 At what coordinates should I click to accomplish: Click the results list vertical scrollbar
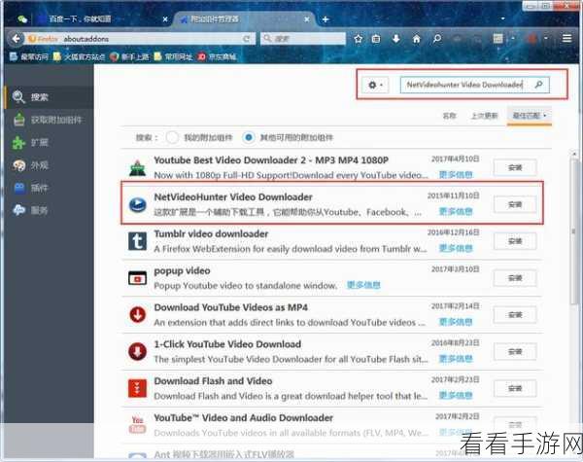(x=574, y=231)
